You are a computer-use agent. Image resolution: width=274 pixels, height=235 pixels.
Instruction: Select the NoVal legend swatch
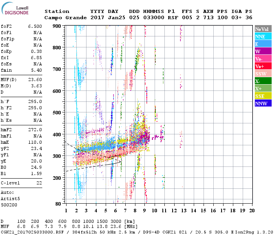(x=261, y=29)
